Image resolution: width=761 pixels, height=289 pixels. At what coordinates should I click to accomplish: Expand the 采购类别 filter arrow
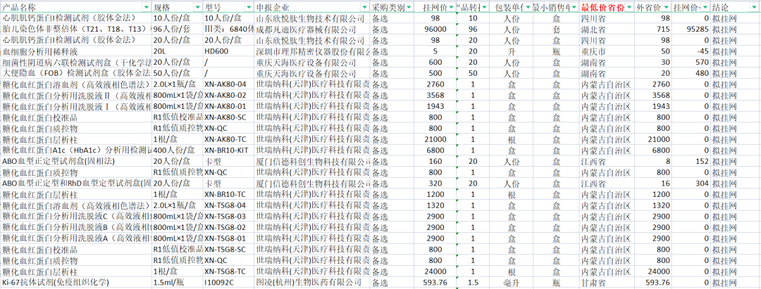point(409,7)
